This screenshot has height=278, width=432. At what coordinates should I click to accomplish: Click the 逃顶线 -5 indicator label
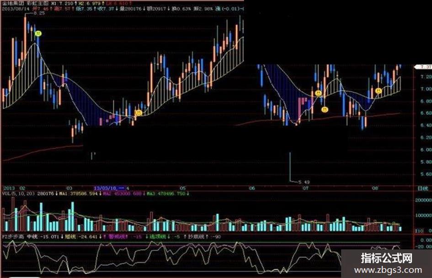[165, 237]
